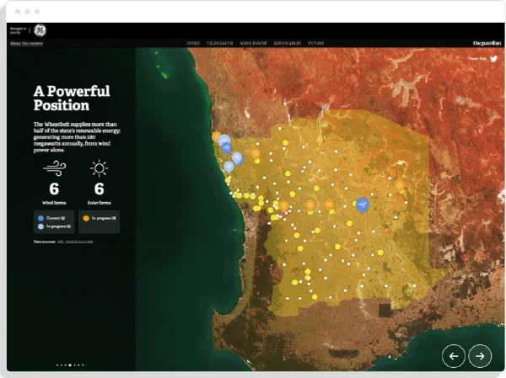The width and height of the screenshot is (506, 378).
Task: Advance with the next slide arrow
Action: [480, 356]
